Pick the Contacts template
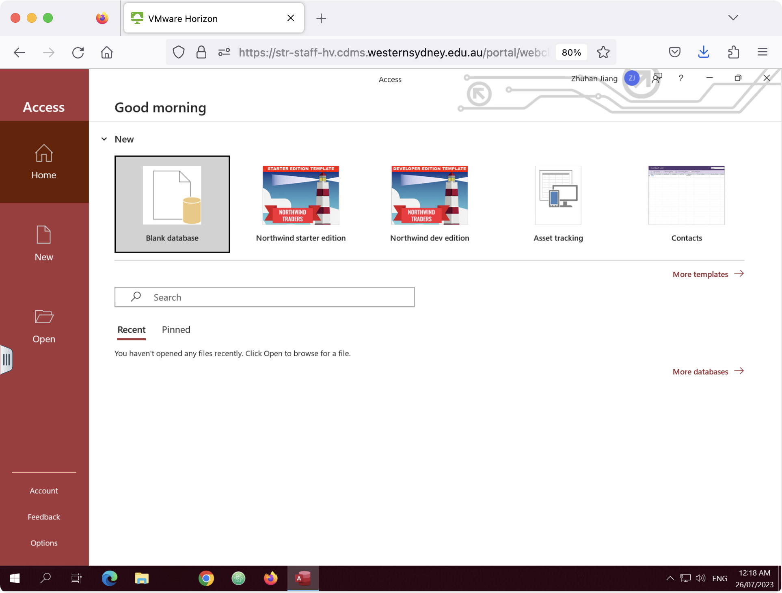Image resolution: width=782 pixels, height=593 pixels. click(x=687, y=204)
